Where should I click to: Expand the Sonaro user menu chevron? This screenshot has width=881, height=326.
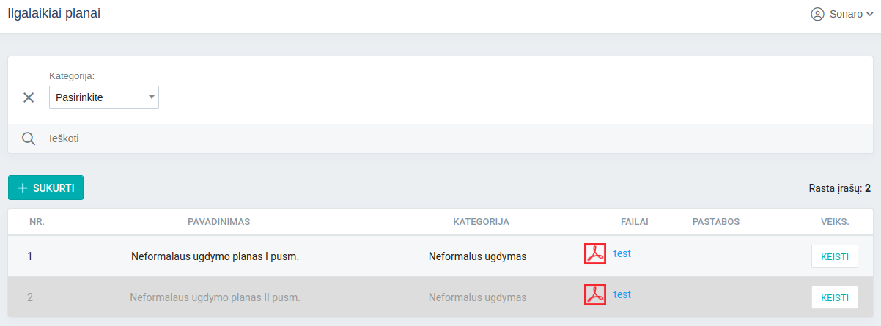870,15
